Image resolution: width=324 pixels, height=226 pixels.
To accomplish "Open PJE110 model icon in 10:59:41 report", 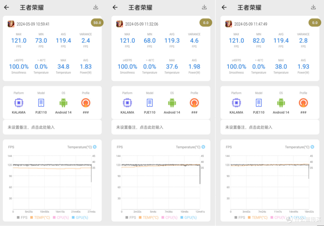I will pos(41,103).
